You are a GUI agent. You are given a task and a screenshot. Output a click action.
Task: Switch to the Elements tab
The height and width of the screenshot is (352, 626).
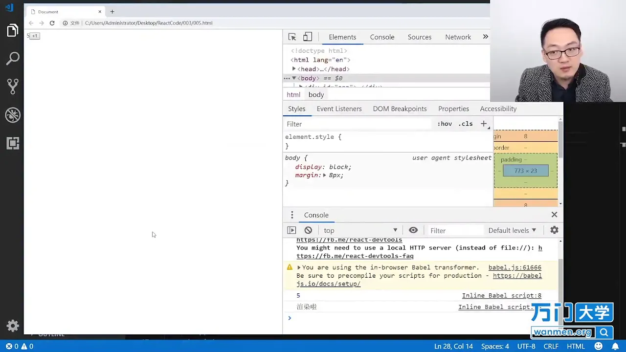pos(342,37)
